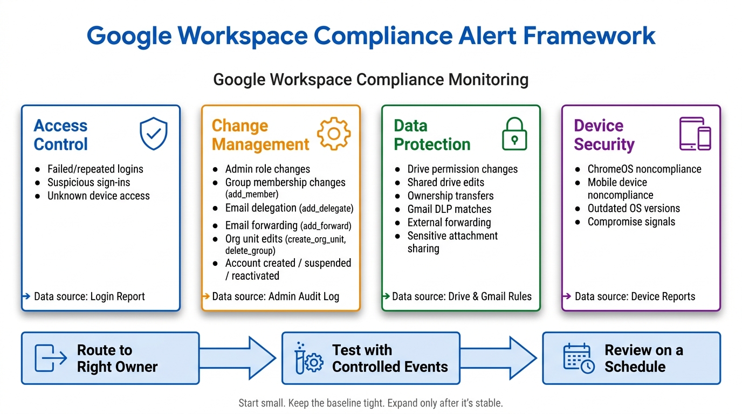Click the Data Protection padlock icon
This screenshot has width=742, height=414.
click(x=514, y=134)
